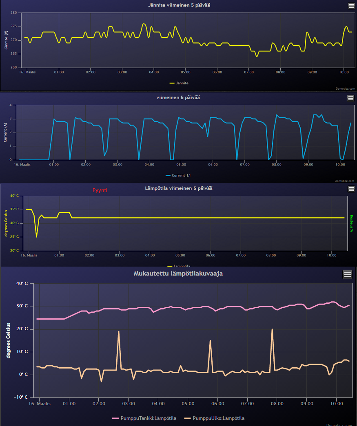Click the voltage minimum point after 07:00

tap(257, 56)
